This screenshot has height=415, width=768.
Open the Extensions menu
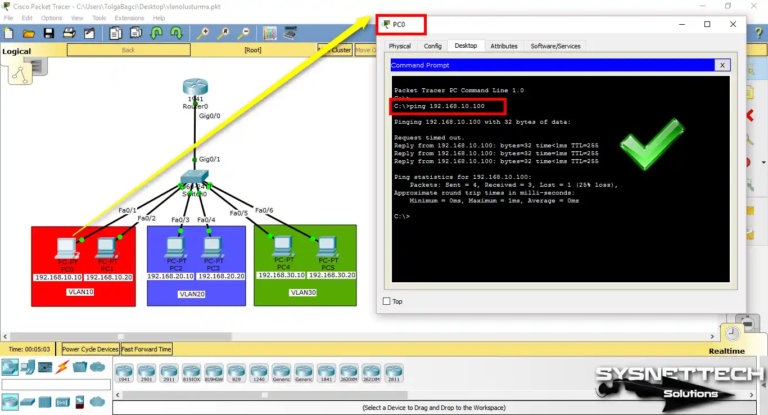129,17
